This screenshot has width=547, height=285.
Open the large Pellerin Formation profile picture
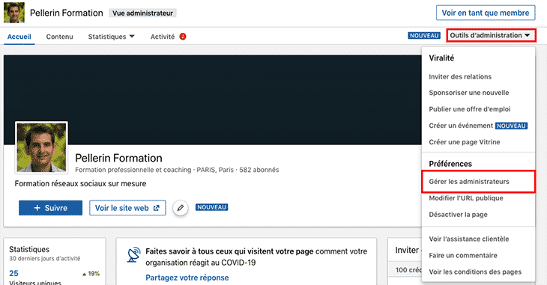tap(41, 147)
